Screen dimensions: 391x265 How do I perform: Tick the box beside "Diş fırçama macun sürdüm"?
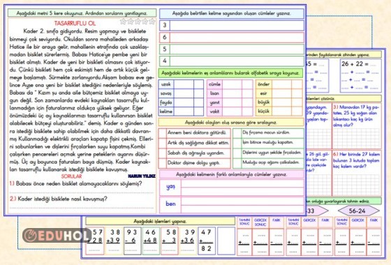[x=237, y=133]
